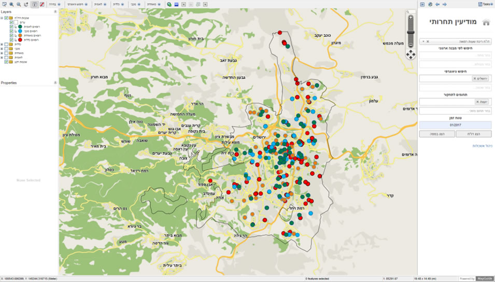Click the zoom in magnifier tool

coord(11,4)
